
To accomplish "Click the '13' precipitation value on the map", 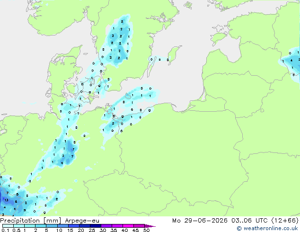I will (7, 200).
